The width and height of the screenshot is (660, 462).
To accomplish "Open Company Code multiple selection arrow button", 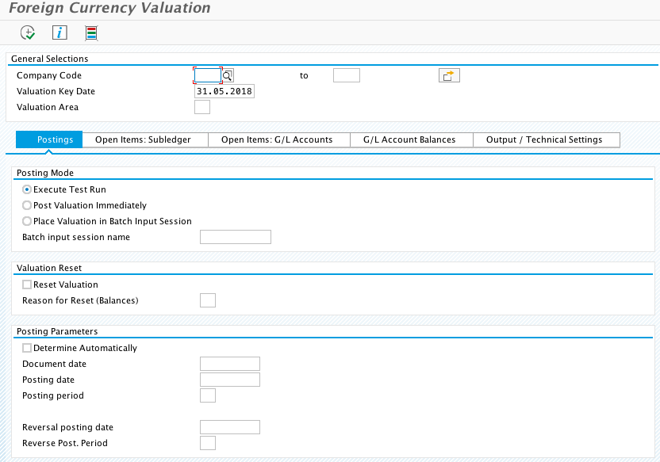I will [449, 75].
